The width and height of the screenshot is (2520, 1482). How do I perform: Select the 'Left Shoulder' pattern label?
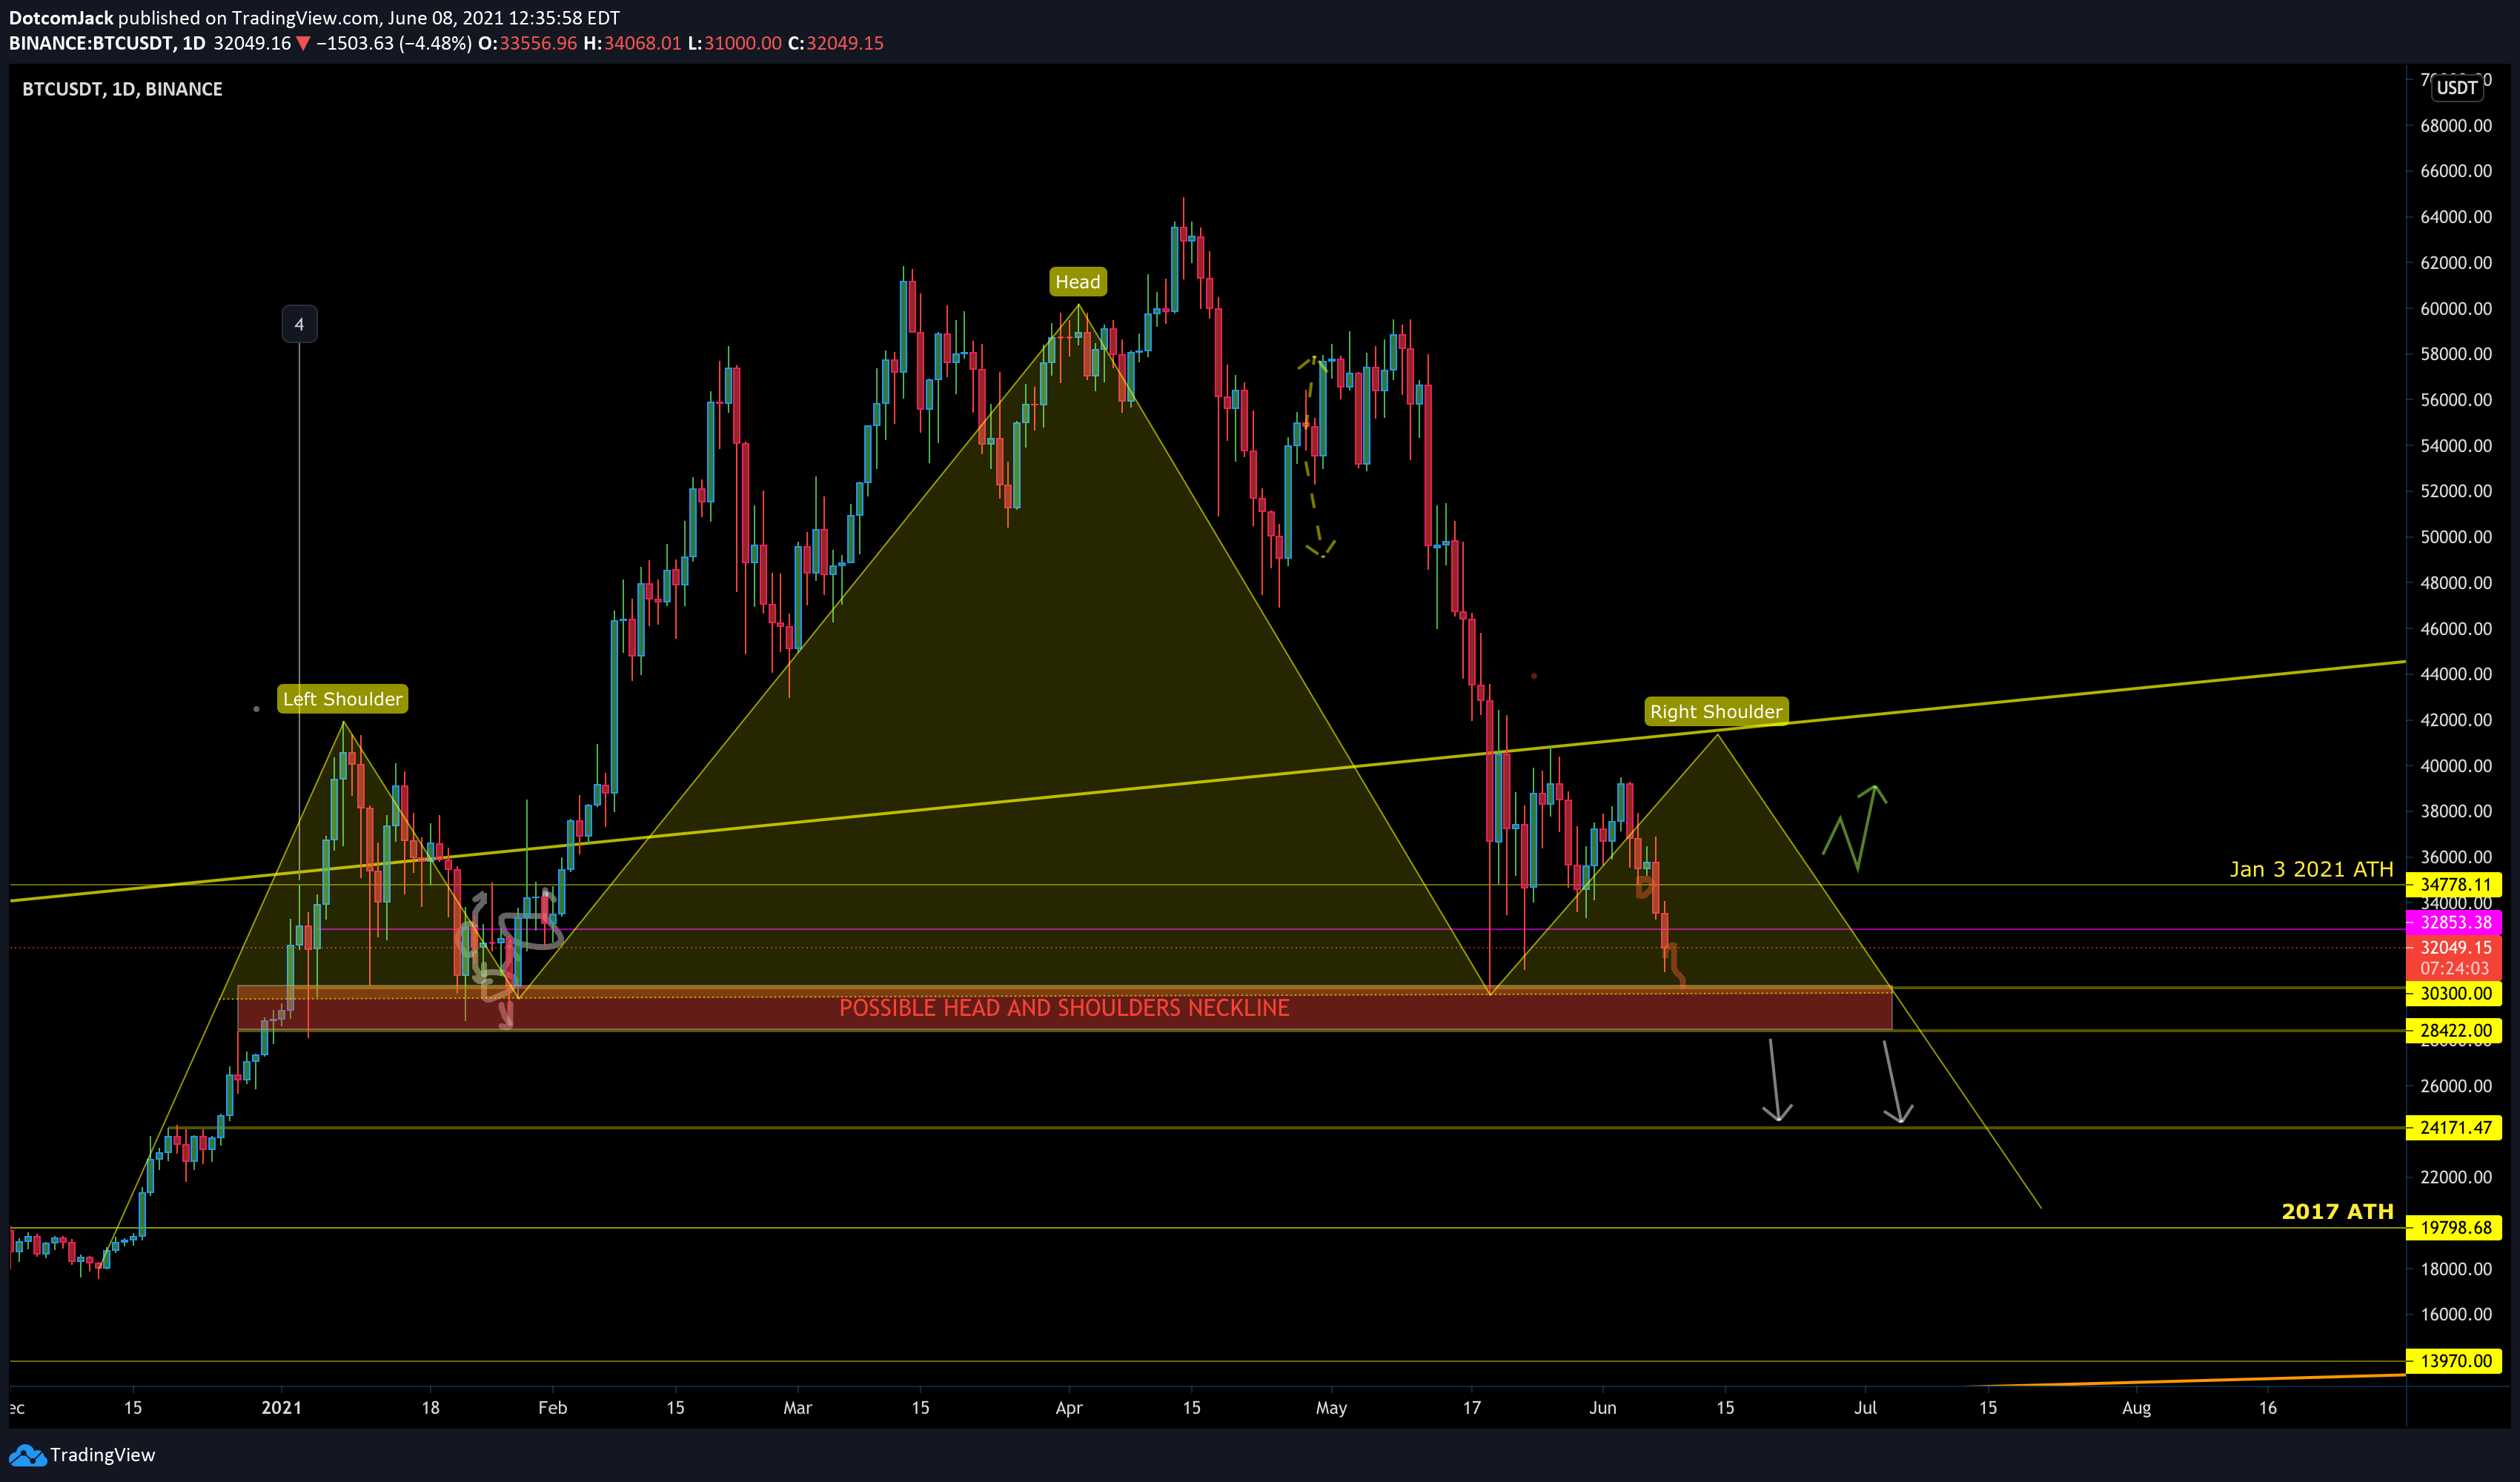pos(343,699)
